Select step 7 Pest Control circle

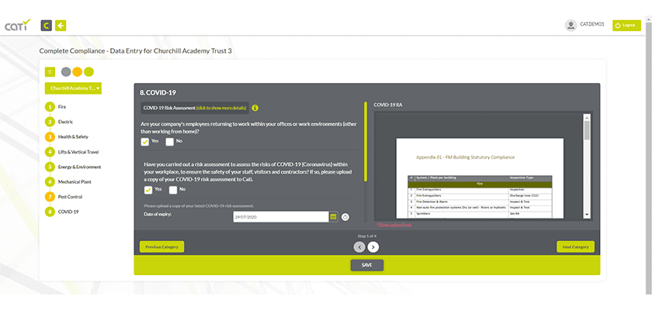(50, 197)
